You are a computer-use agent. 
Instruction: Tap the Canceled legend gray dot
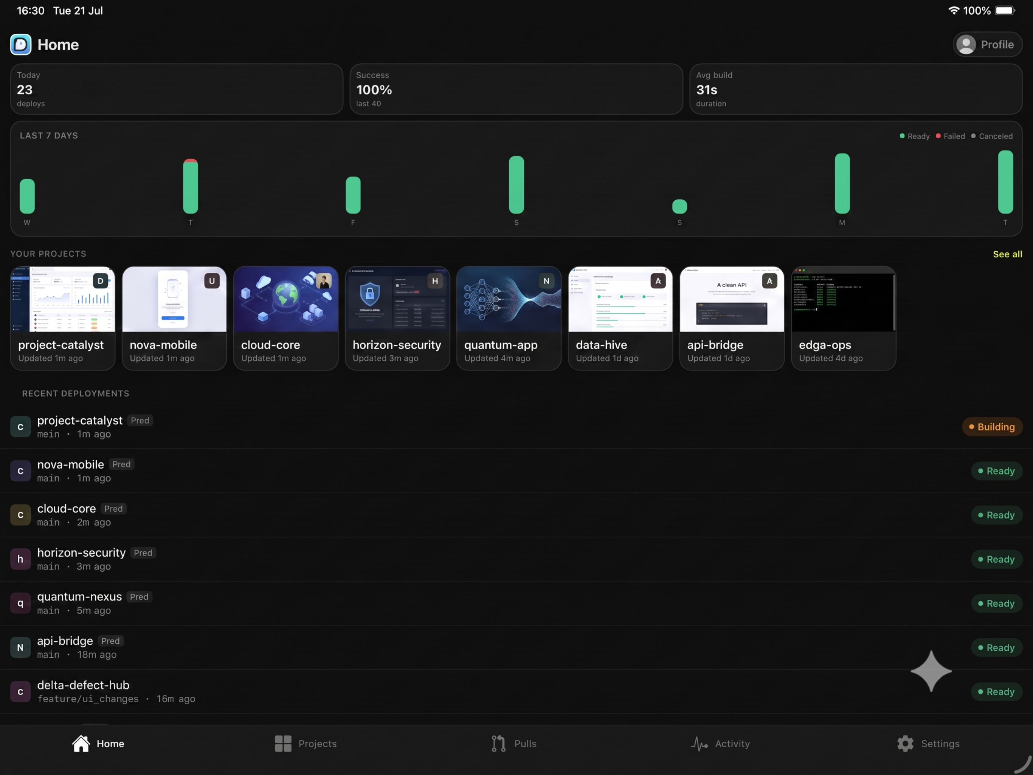[973, 136]
